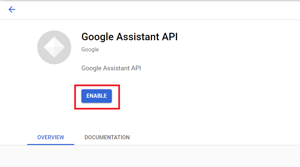The image size is (300, 167).
Task: Click the 'Google Assistant API' description text
Action: pos(111,68)
